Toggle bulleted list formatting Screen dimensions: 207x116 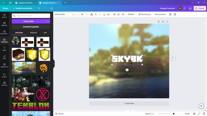[119, 14]
